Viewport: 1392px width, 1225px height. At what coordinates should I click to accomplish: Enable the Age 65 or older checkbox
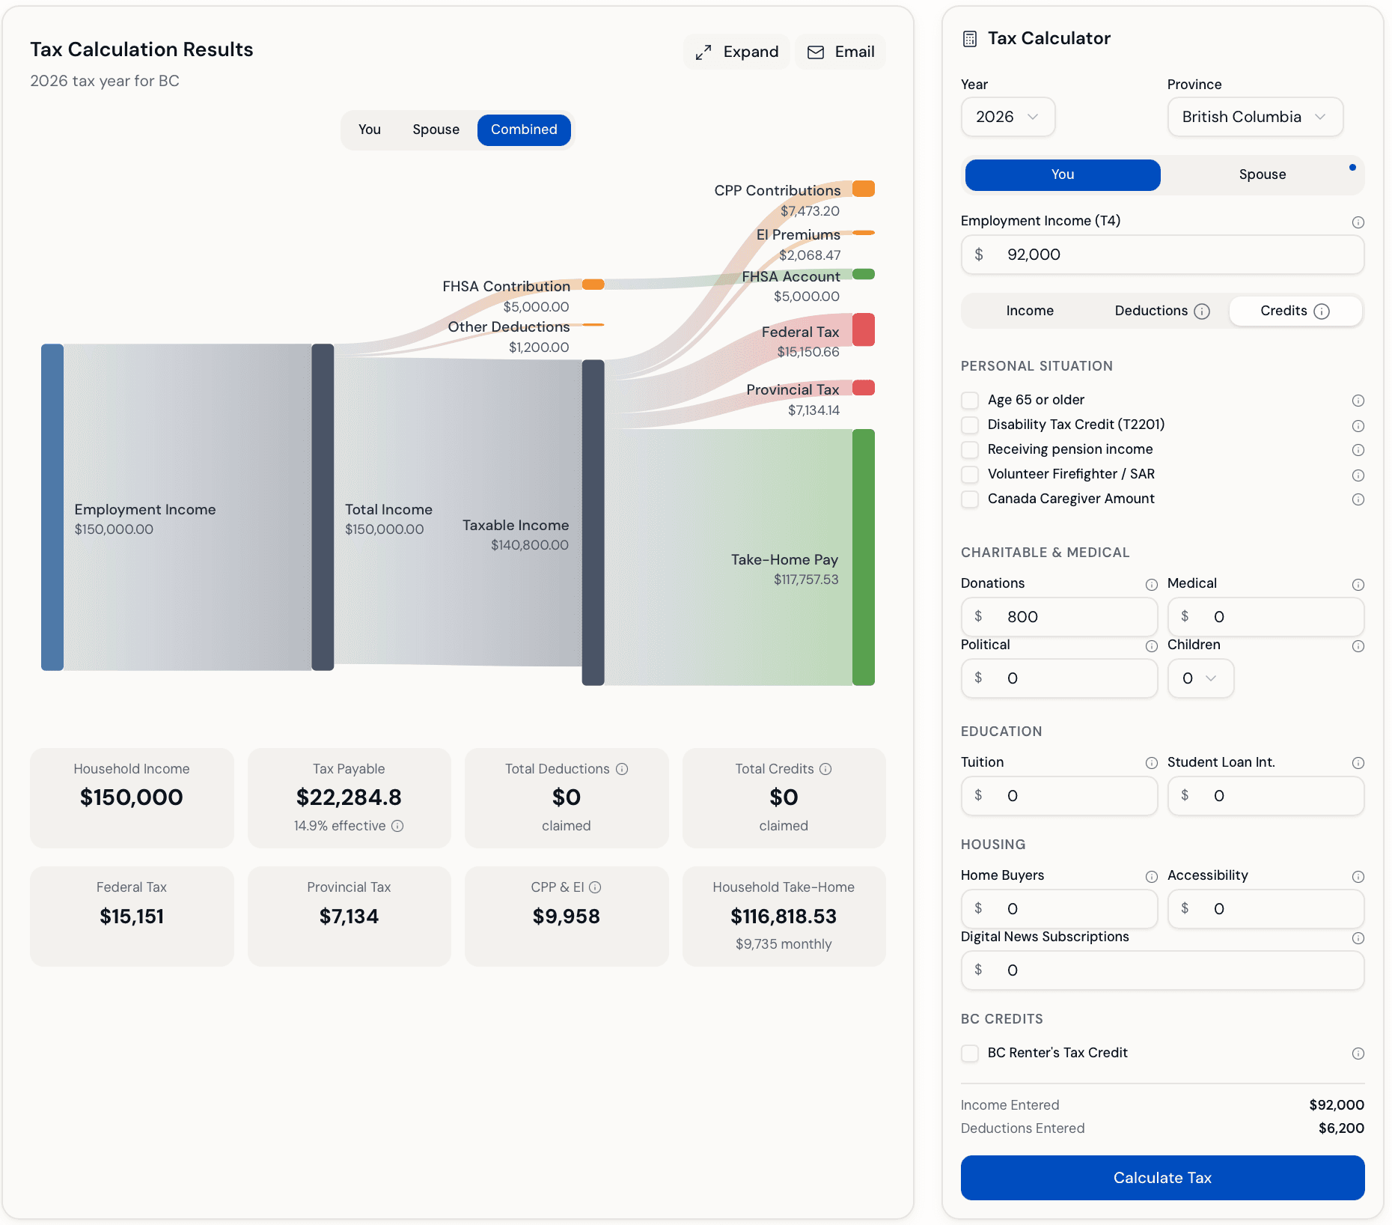click(969, 400)
